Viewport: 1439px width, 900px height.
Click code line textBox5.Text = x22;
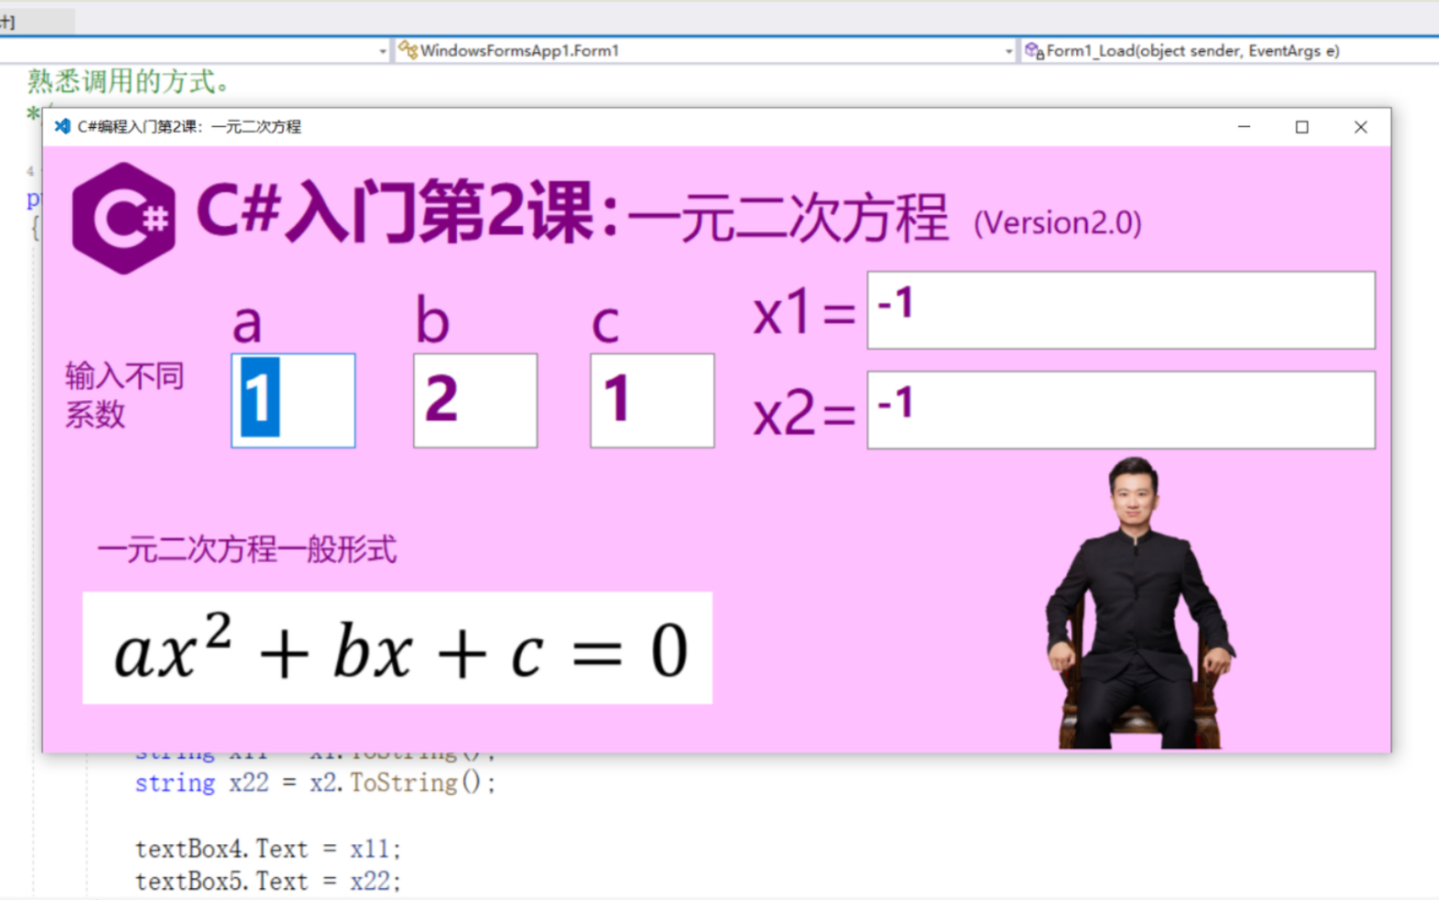(x=268, y=882)
